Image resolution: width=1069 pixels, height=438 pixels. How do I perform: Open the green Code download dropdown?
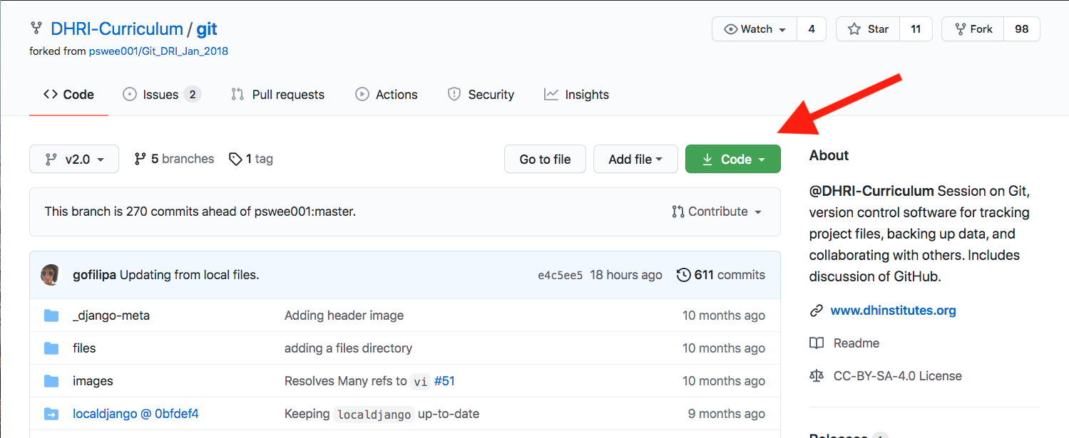point(733,159)
